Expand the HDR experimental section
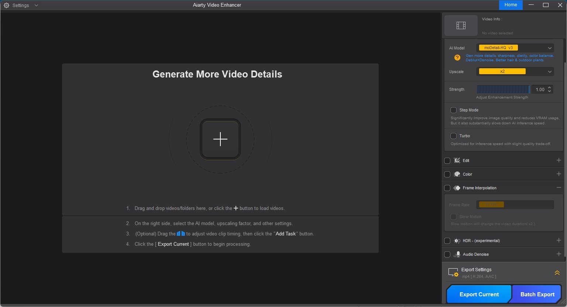The height and width of the screenshot is (307, 567). 559,241
